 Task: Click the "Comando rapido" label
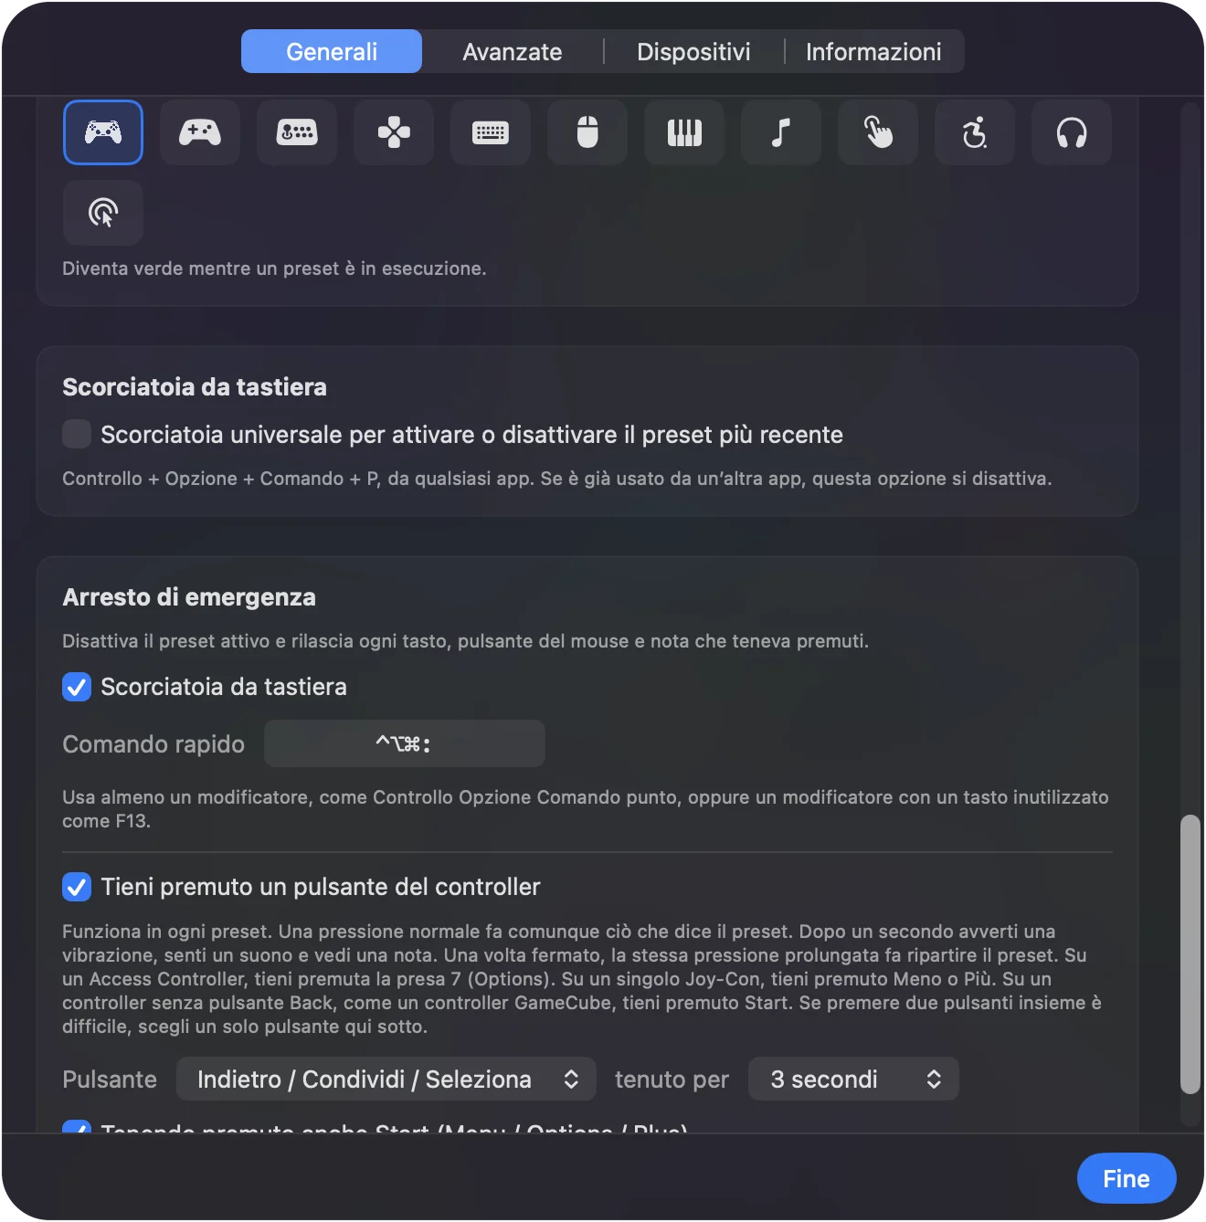tap(153, 744)
